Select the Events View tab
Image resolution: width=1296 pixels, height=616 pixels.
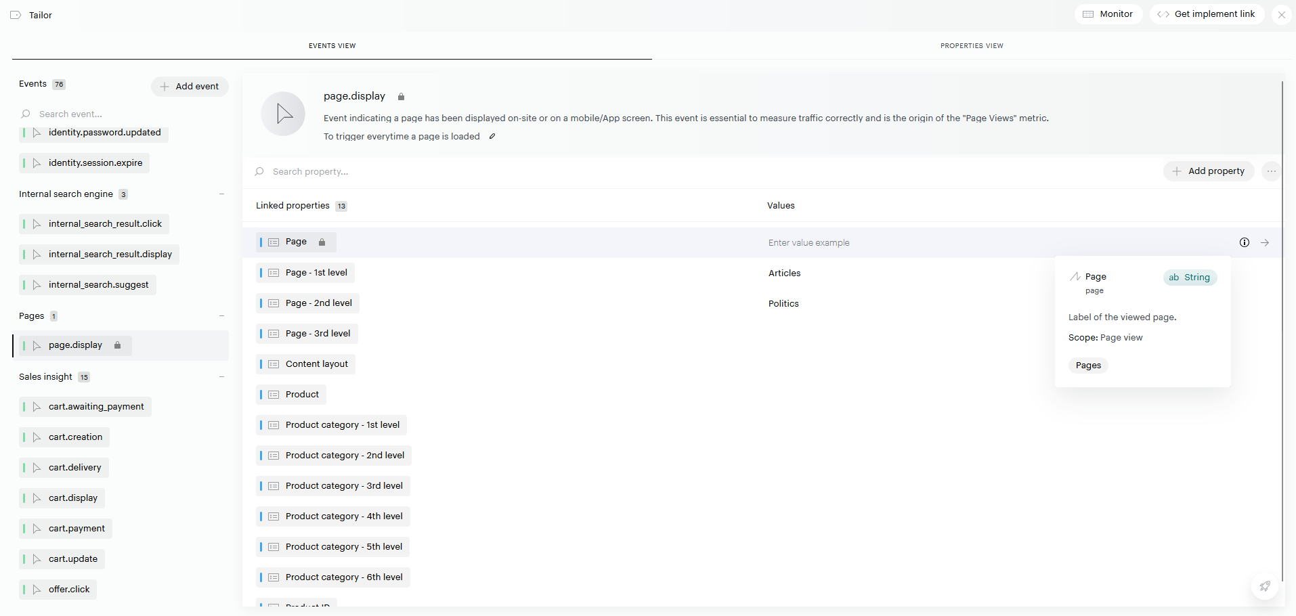click(332, 45)
